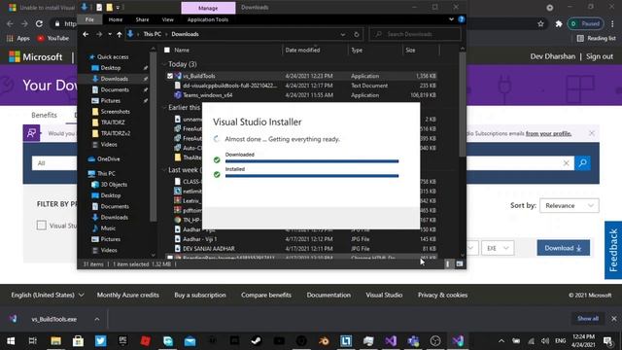Open the address bar history dropdown

point(343,35)
